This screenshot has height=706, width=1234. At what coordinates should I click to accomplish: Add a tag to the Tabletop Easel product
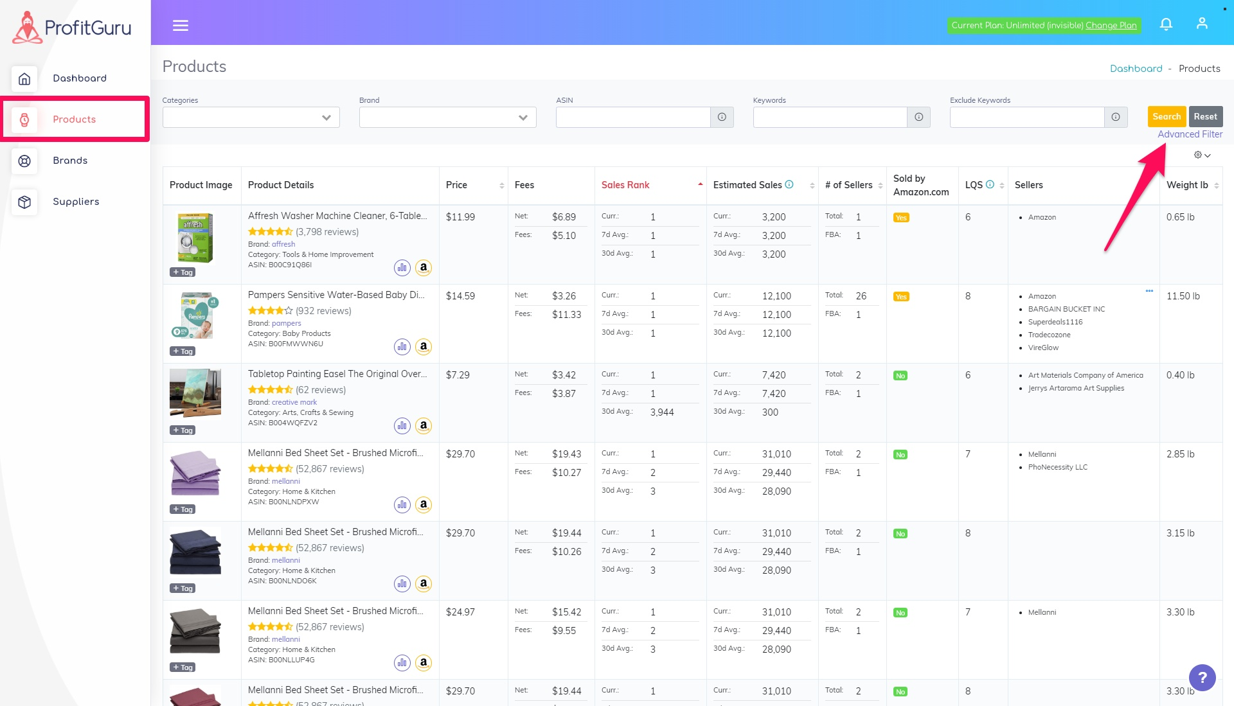coord(183,430)
